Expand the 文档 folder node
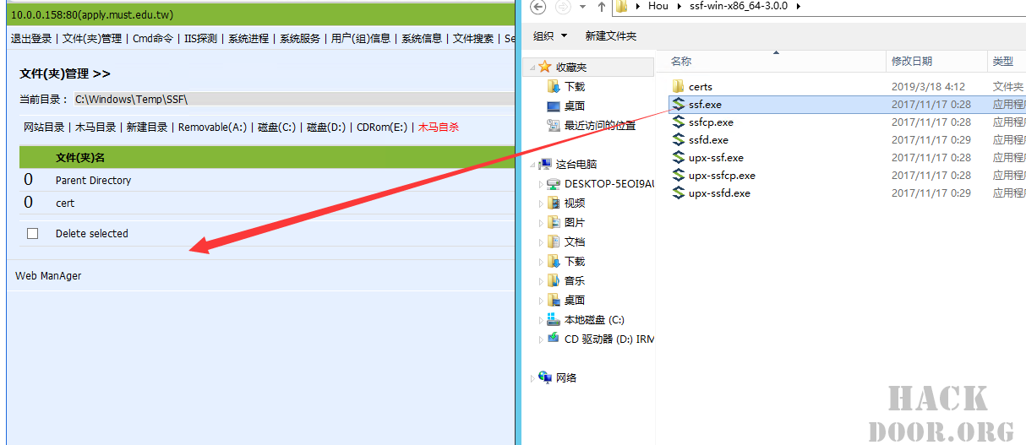 click(542, 242)
